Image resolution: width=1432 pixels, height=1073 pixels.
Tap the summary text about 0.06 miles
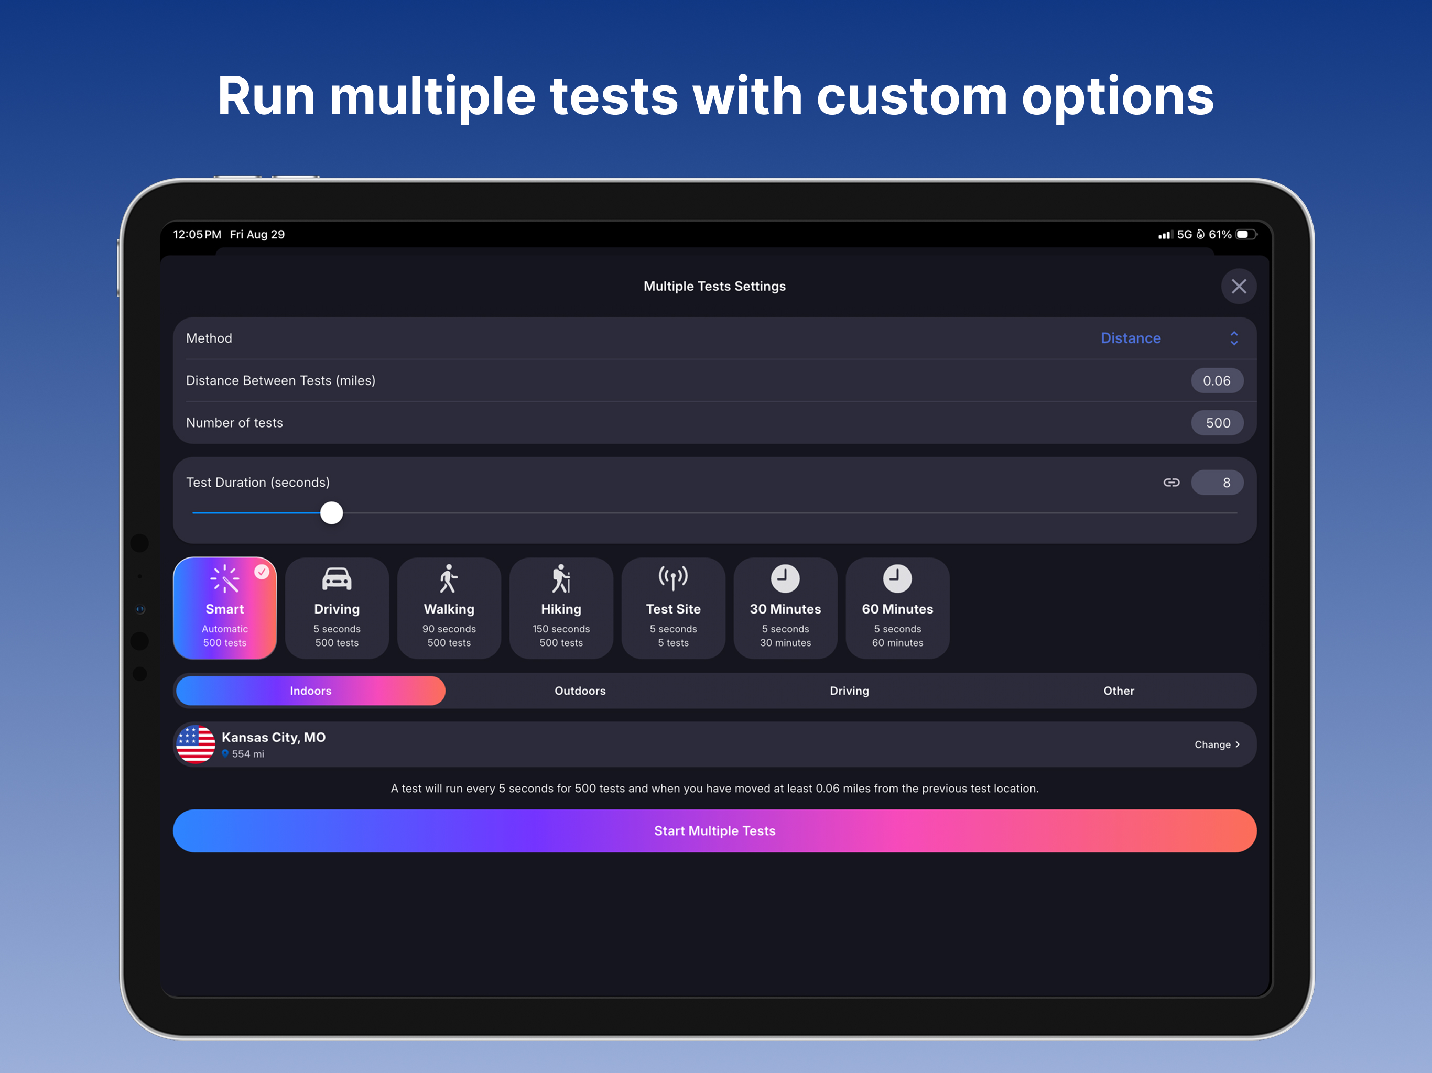tap(715, 789)
